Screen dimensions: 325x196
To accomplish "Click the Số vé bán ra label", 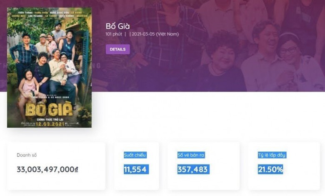I will point(191,155).
